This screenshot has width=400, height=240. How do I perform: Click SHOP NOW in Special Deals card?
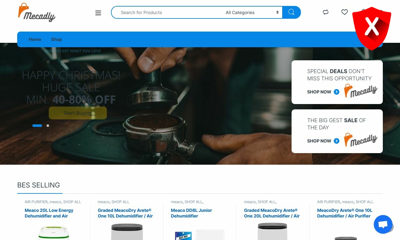319,92
